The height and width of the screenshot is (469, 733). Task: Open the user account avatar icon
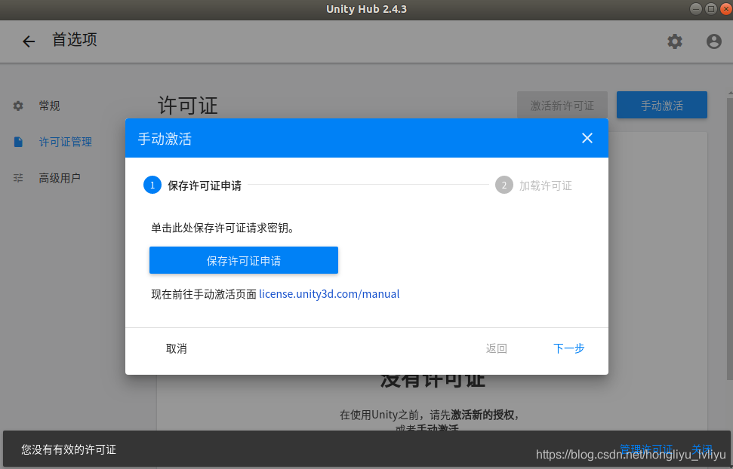point(713,41)
